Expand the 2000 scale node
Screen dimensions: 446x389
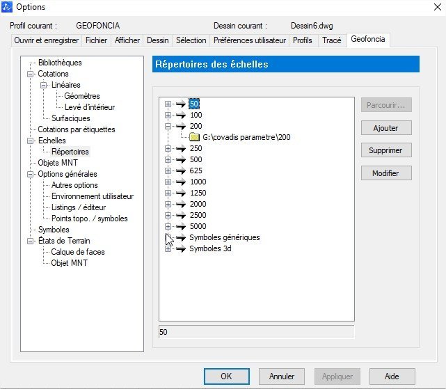pos(168,204)
